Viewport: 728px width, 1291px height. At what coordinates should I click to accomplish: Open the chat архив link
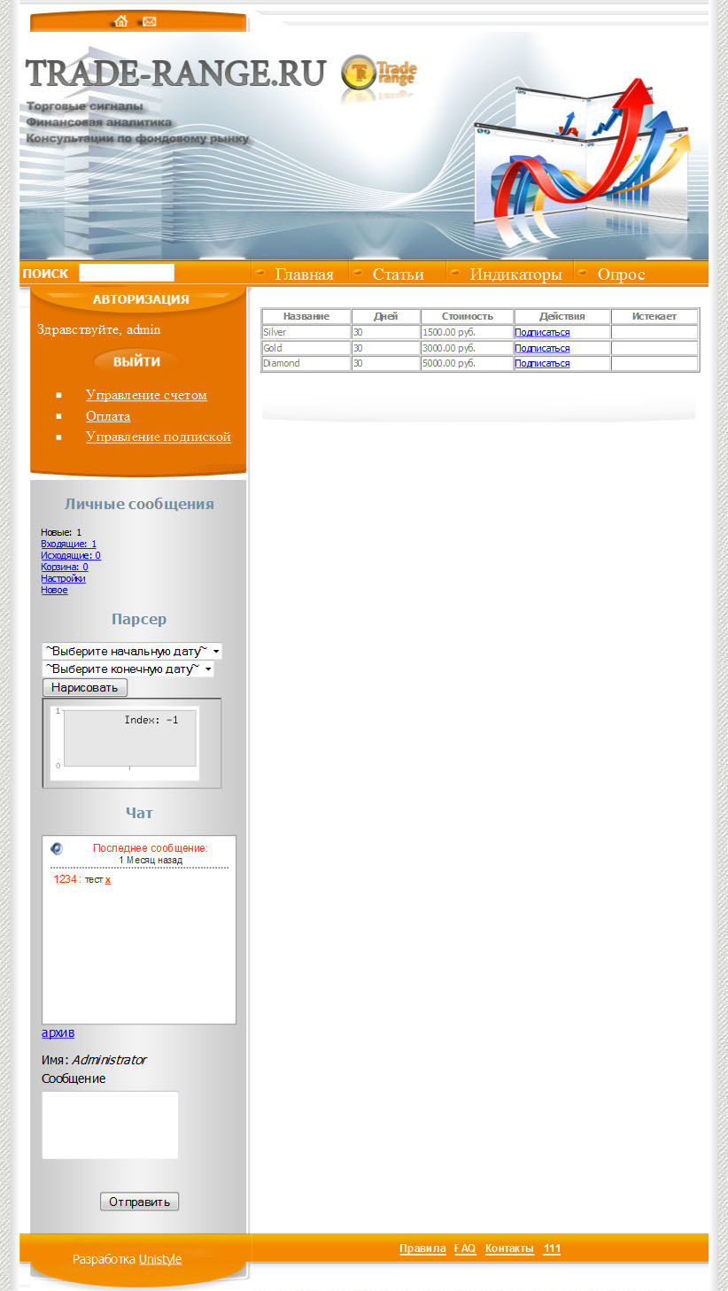57,1032
